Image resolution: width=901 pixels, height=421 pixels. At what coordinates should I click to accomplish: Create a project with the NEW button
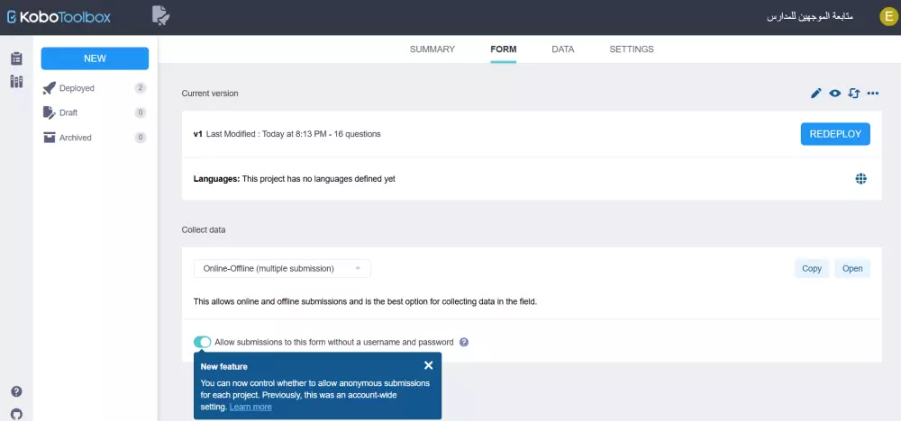coord(95,58)
